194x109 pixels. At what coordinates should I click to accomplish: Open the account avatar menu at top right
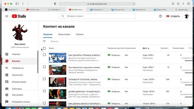(187, 16)
